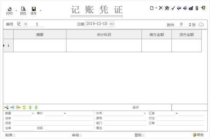Go to the next voucher with right arrow
The image size is (210, 139).
(185, 8)
